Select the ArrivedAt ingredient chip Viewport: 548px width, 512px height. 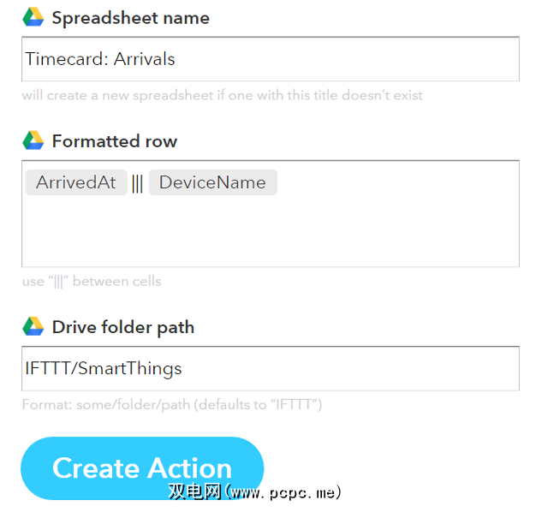click(x=76, y=182)
